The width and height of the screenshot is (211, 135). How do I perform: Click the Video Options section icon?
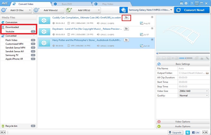159,122
